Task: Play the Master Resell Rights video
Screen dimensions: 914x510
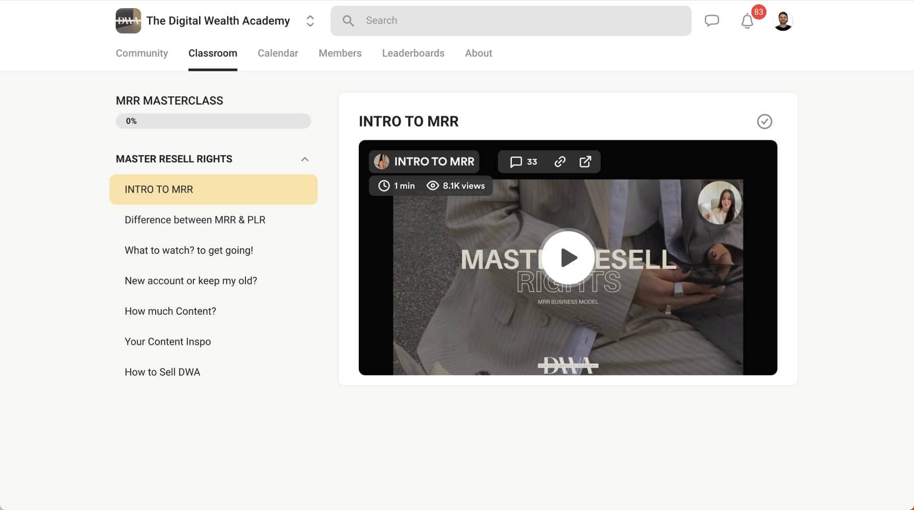Action: coord(567,258)
